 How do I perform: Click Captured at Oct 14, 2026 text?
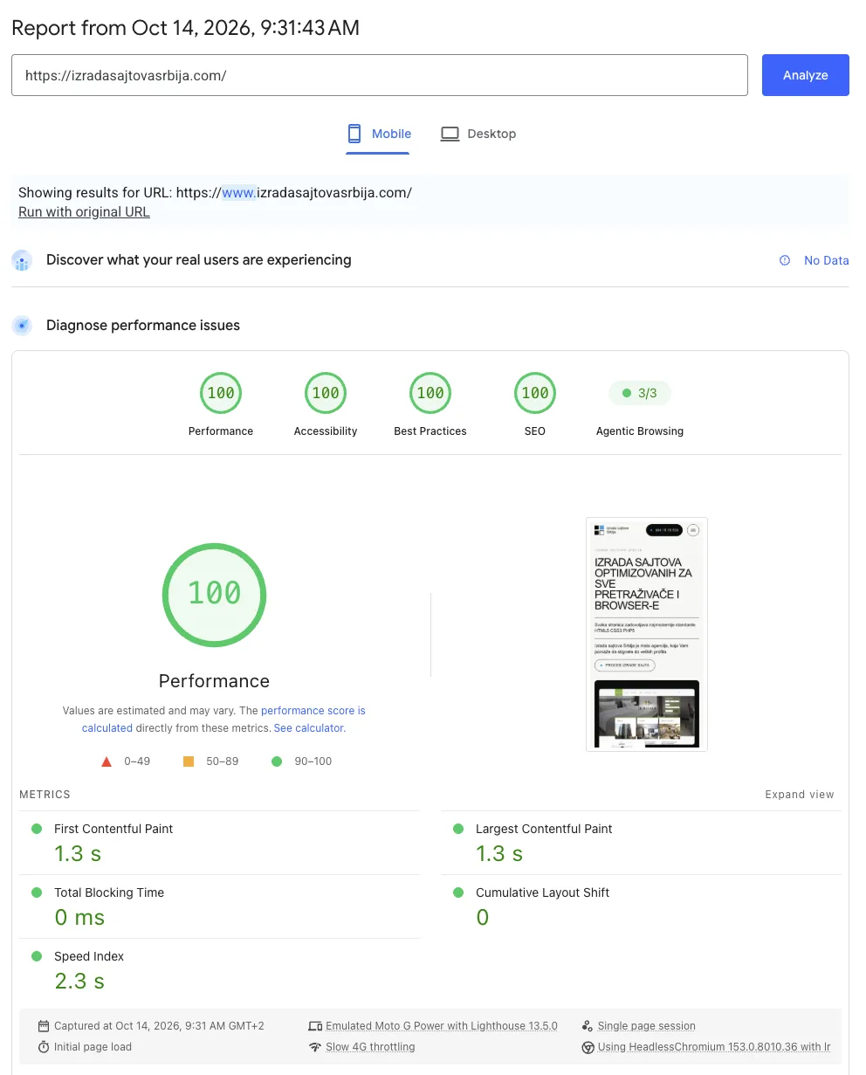[x=159, y=1026]
